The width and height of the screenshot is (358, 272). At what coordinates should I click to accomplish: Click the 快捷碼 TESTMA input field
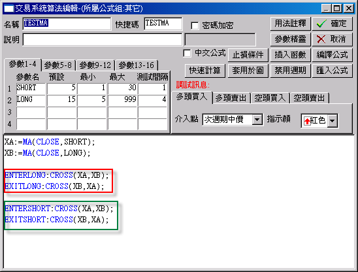point(163,24)
